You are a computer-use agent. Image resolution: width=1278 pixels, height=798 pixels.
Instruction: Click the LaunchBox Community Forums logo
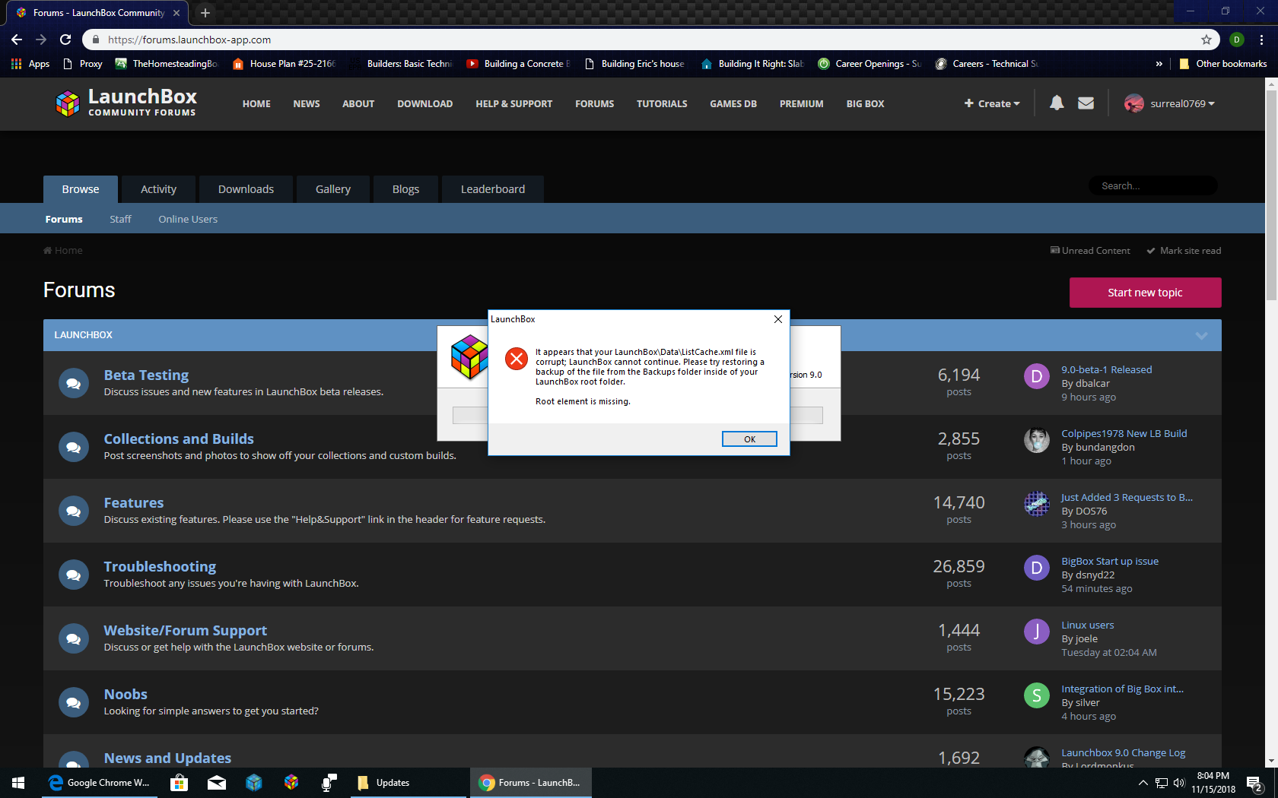(126, 103)
